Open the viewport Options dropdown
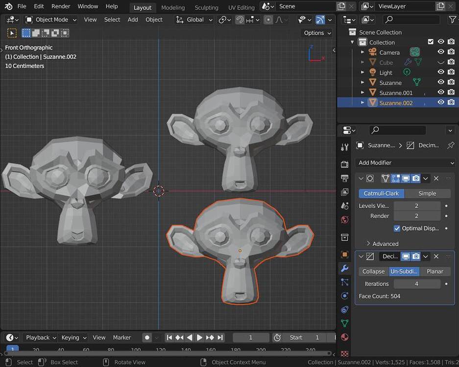This screenshot has width=459, height=367. pos(317,33)
